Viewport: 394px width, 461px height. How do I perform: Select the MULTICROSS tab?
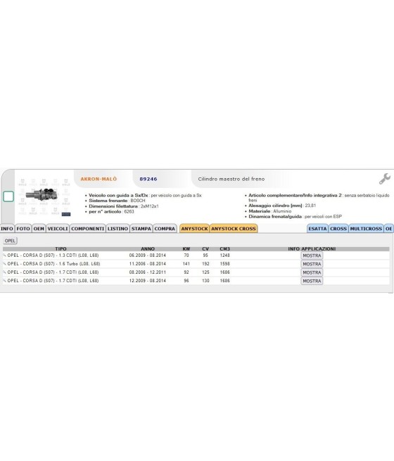point(366,229)
